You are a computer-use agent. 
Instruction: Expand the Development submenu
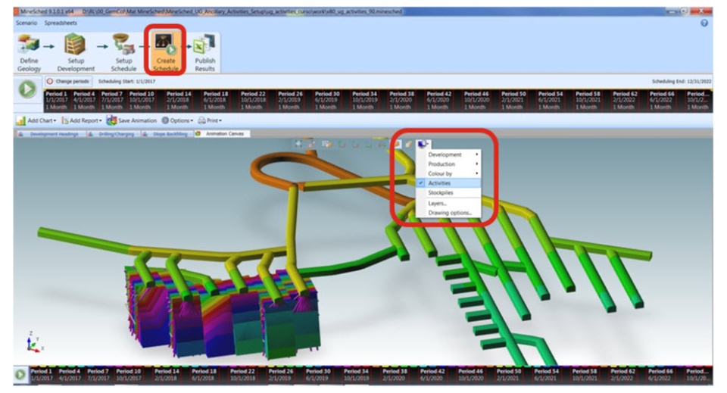pyautogui.click(x=448, y=154)
